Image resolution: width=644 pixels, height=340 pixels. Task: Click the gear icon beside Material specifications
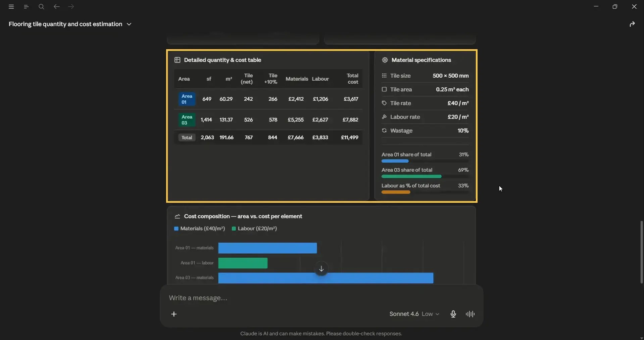pyautogui.click(x=385, y=60)
